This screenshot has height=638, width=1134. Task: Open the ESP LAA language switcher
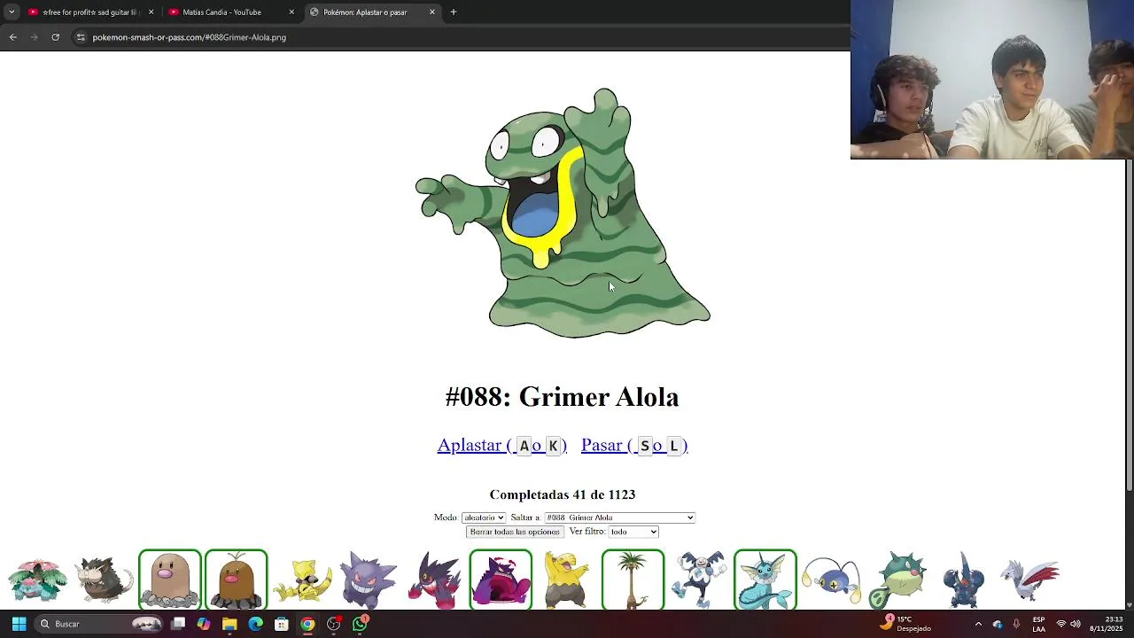click(1038, 624)
